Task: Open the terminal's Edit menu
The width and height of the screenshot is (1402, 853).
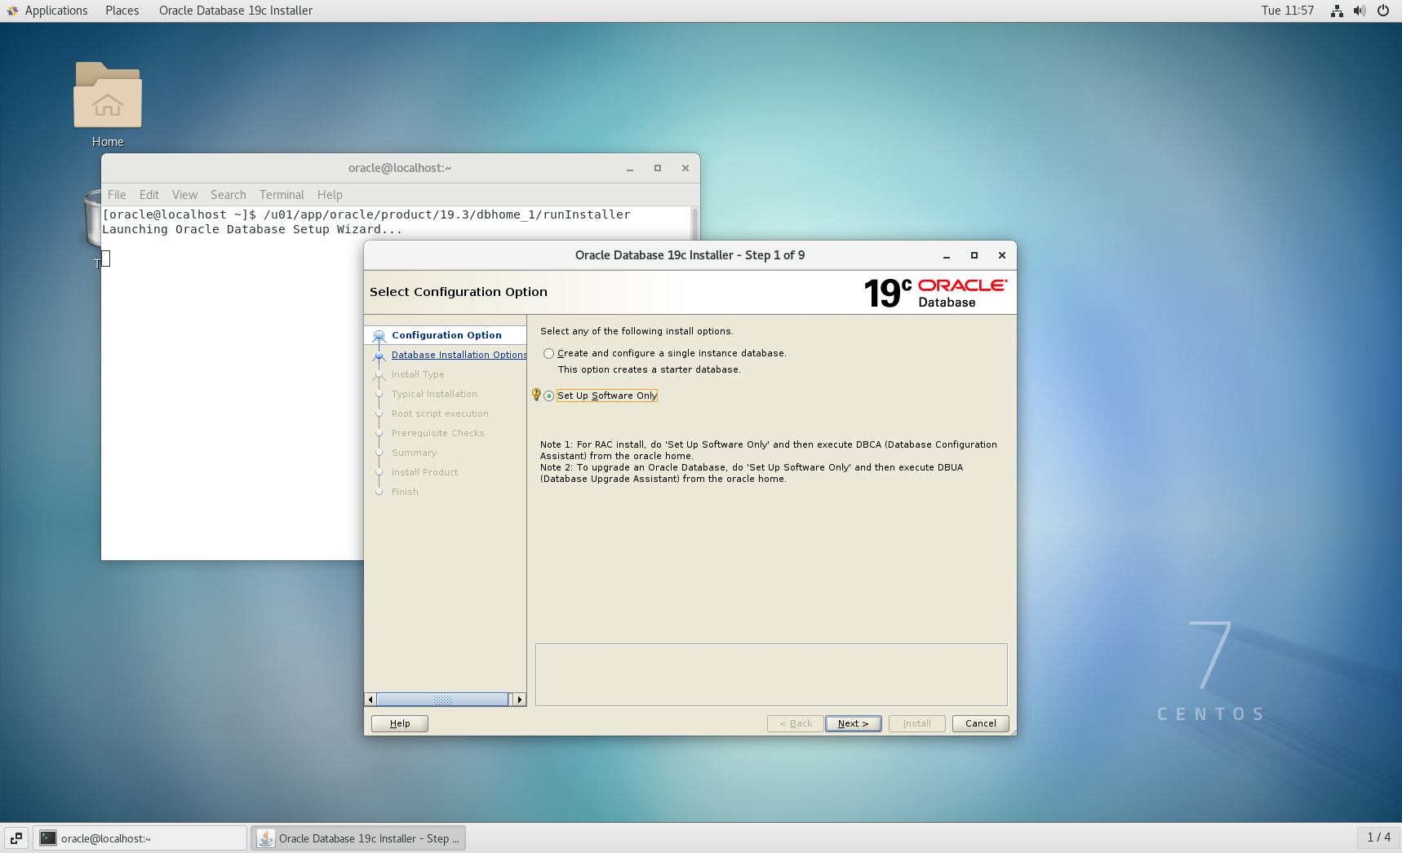Action: 149,195
